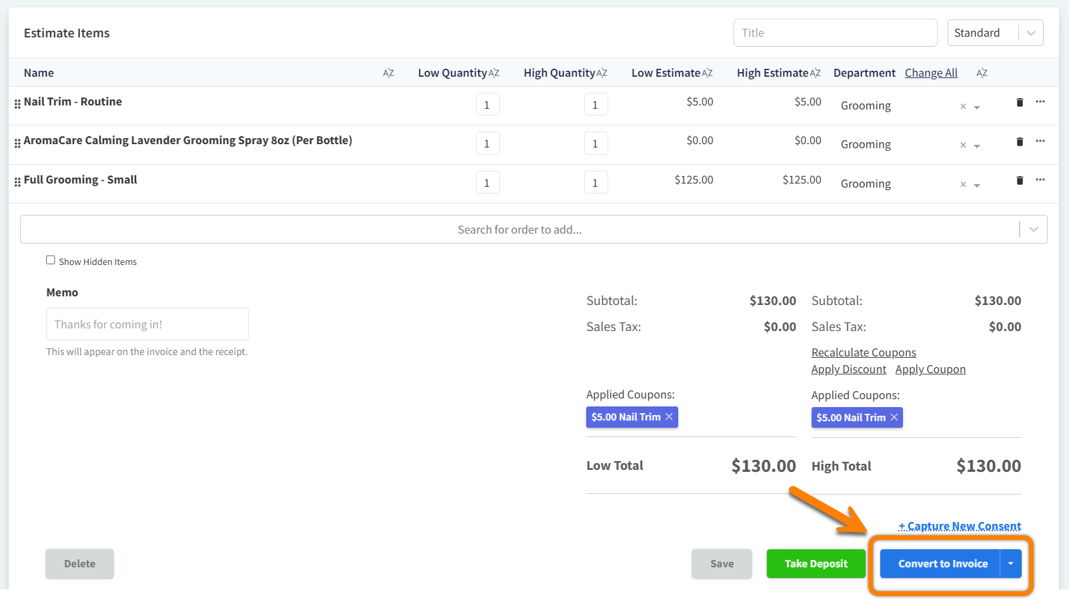Edit high quantity for Nail Trim - Routine
This screenshot has width=1069, height=600.
(596, 105)
